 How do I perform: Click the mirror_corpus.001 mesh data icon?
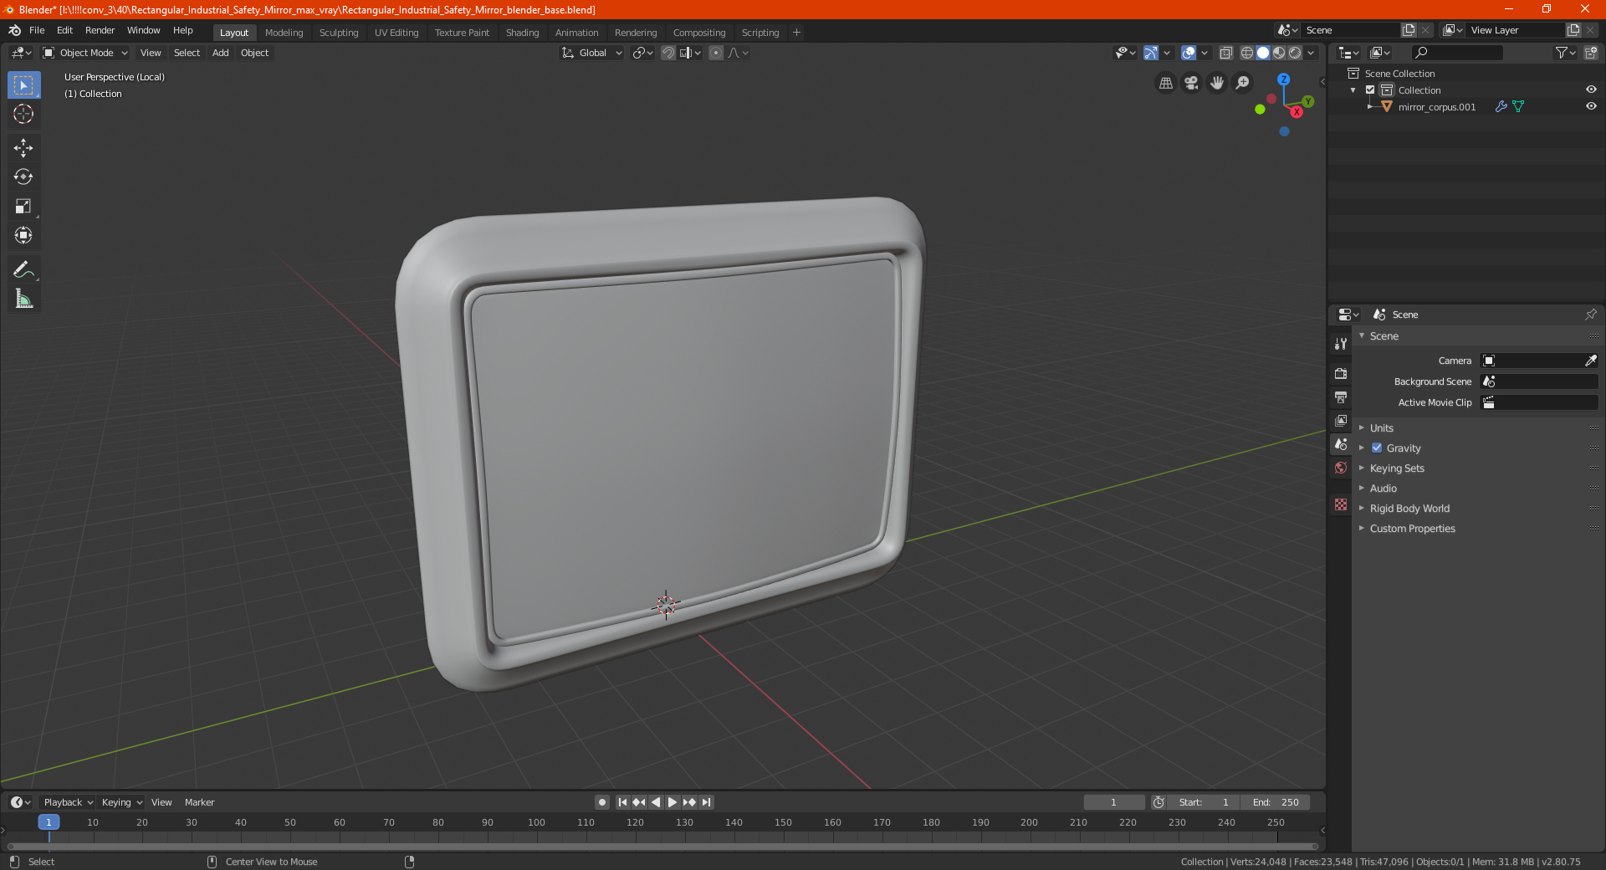pos(1518,106)
